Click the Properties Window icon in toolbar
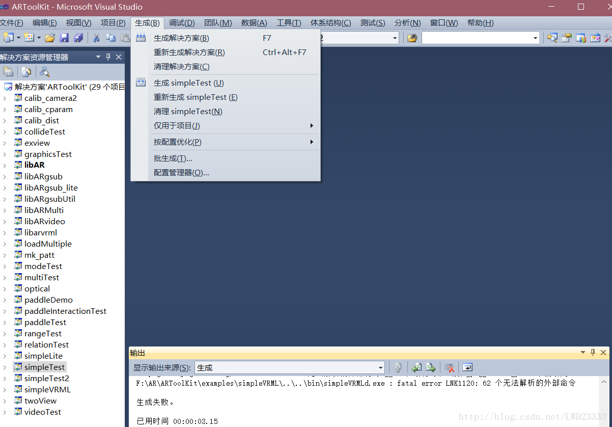This screenshot has width=612, height=427. point(567,38)
